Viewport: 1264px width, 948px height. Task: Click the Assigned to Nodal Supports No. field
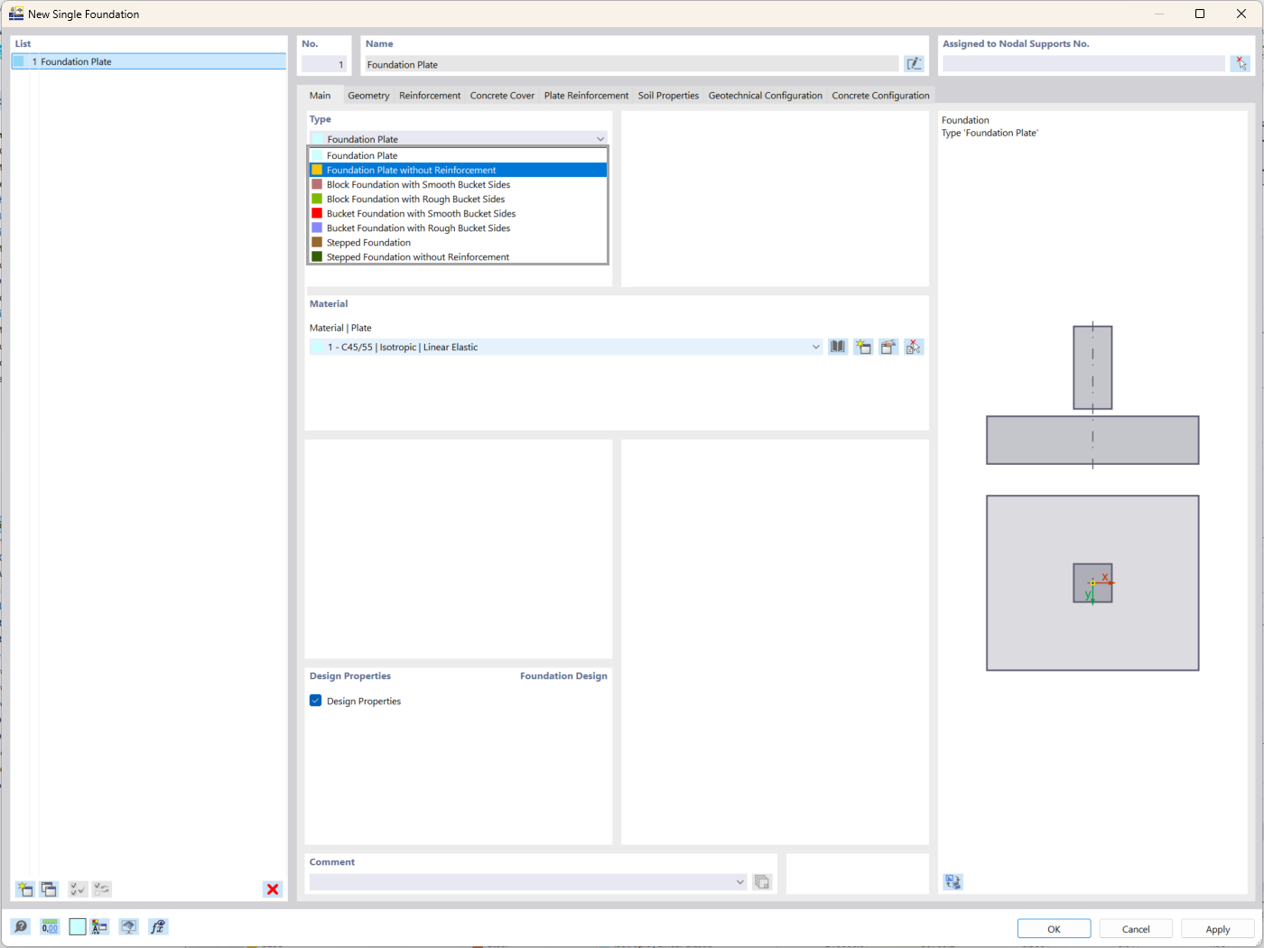(x=1083, y=64)
